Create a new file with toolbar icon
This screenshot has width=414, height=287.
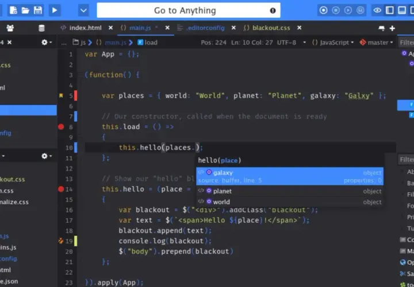click(x=13, y=10)
